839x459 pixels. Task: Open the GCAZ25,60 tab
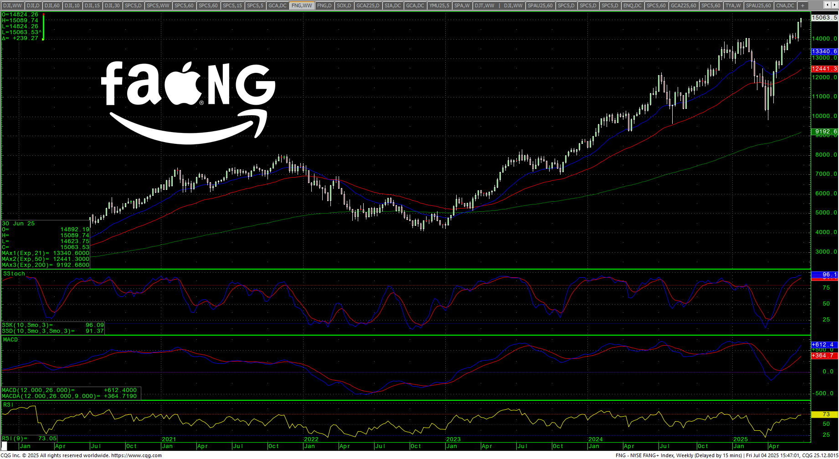coord(684,5)
